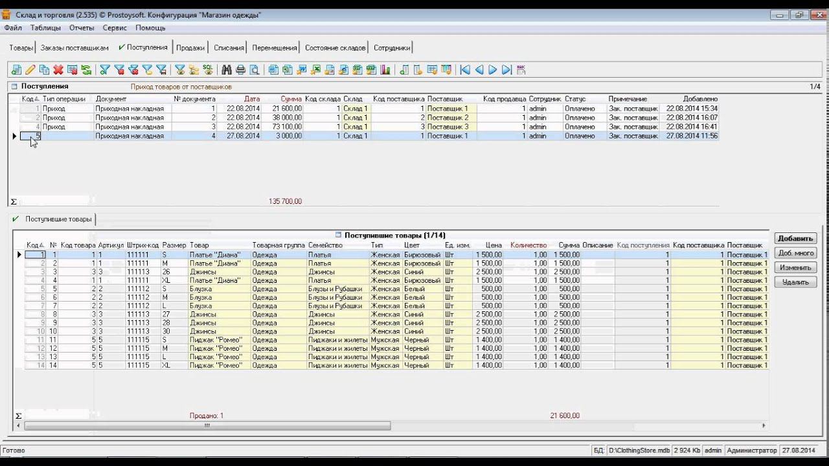
Task: Select the Поставщик 2 cell
Action: click(451, 118)
